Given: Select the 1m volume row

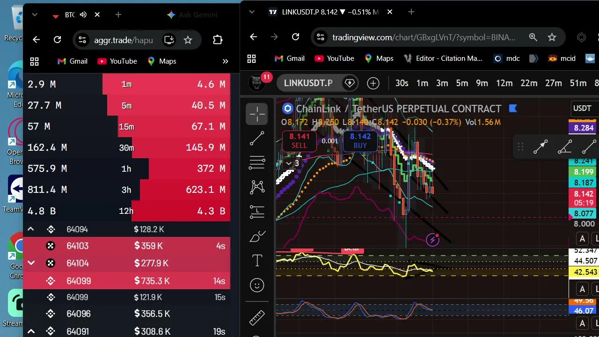Looking at the screenshot, I should 126,84.
